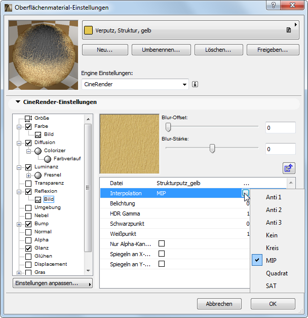The height and width of the screenshot is (318, 308).
Task: Click the help question mark in title bar
Action: pyautogui.click(x=274, y=5)
